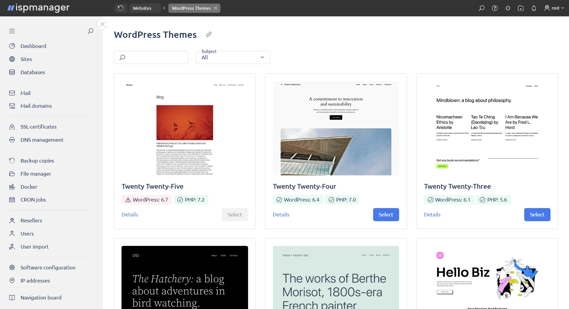The width and height of the screenshot is (569, 309).
Task: Click the upload box icon in header
Action: click(x=521, y=8)
